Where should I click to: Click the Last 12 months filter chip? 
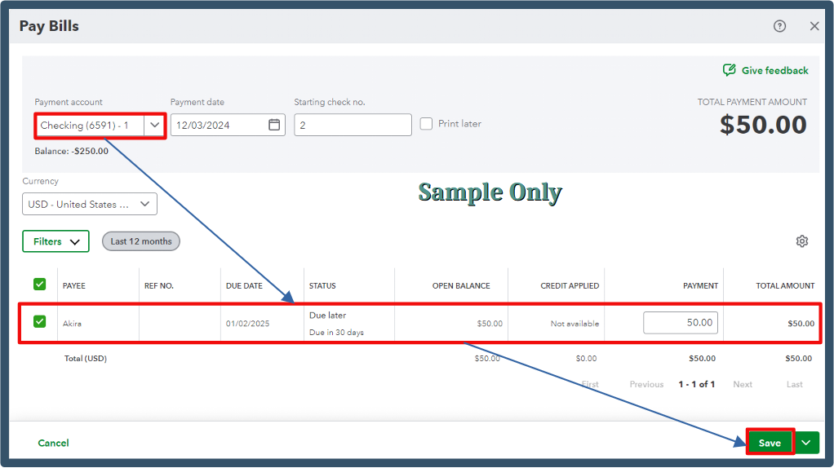pos(141,241)
